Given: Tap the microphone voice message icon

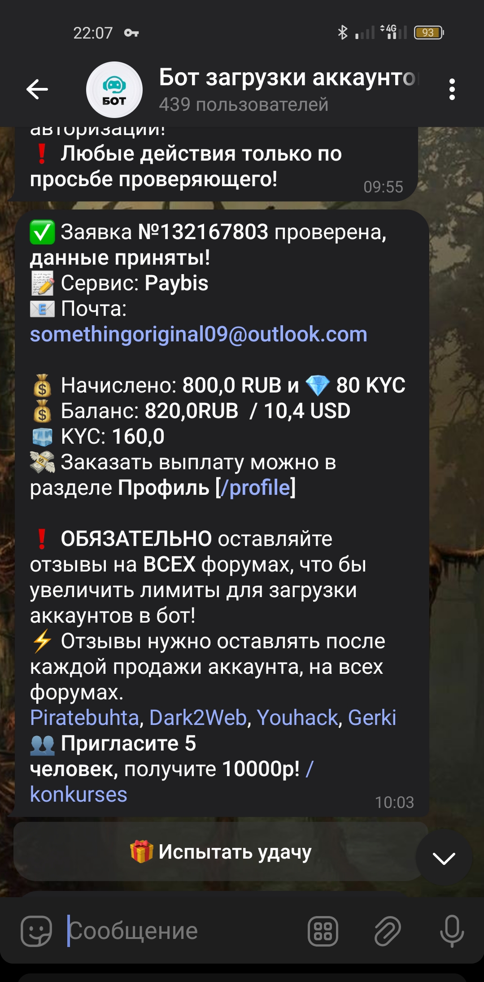Looking at the screenshot, I should tap(452, 931).
